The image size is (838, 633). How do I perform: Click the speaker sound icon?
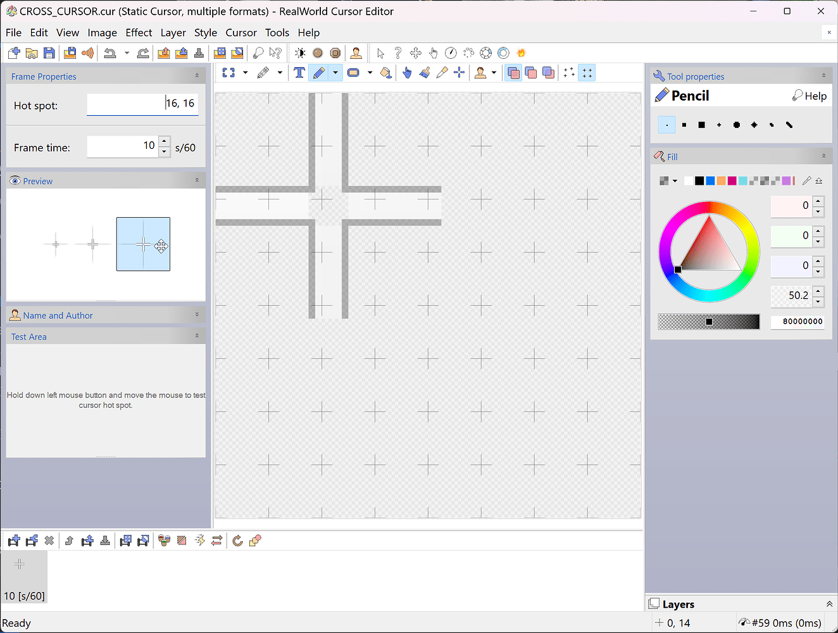[88, 53]
